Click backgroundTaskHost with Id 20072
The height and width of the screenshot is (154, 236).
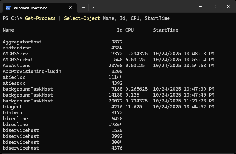[28, 101]
